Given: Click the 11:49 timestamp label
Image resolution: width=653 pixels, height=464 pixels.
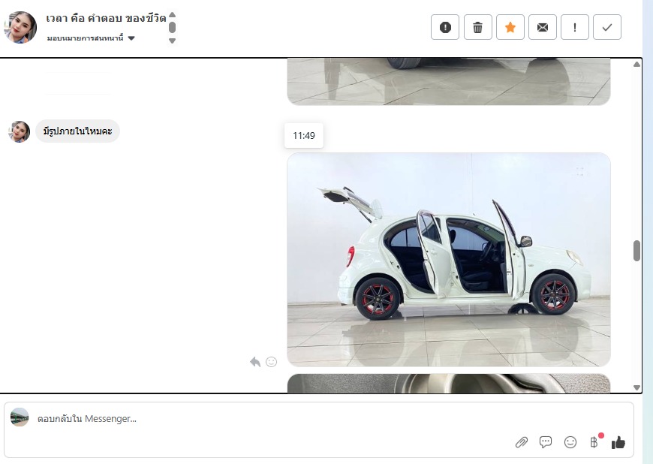Looking at the screenshot, I should (x=303, y=135).
